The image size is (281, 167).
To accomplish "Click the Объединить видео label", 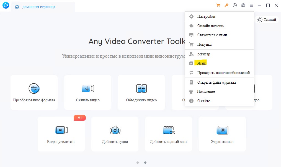I will tap(141, 100).
